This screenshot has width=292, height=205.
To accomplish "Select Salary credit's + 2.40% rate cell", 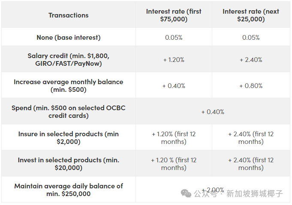I will tap(251, 60).
